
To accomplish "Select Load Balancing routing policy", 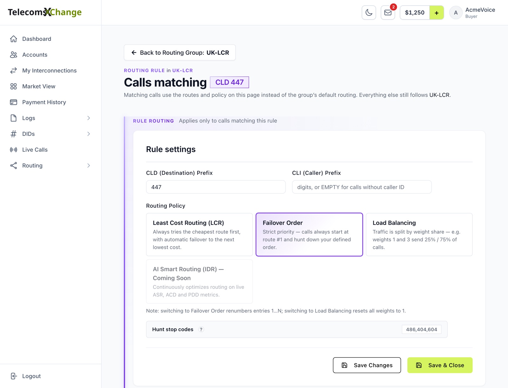I will point(419,234).
